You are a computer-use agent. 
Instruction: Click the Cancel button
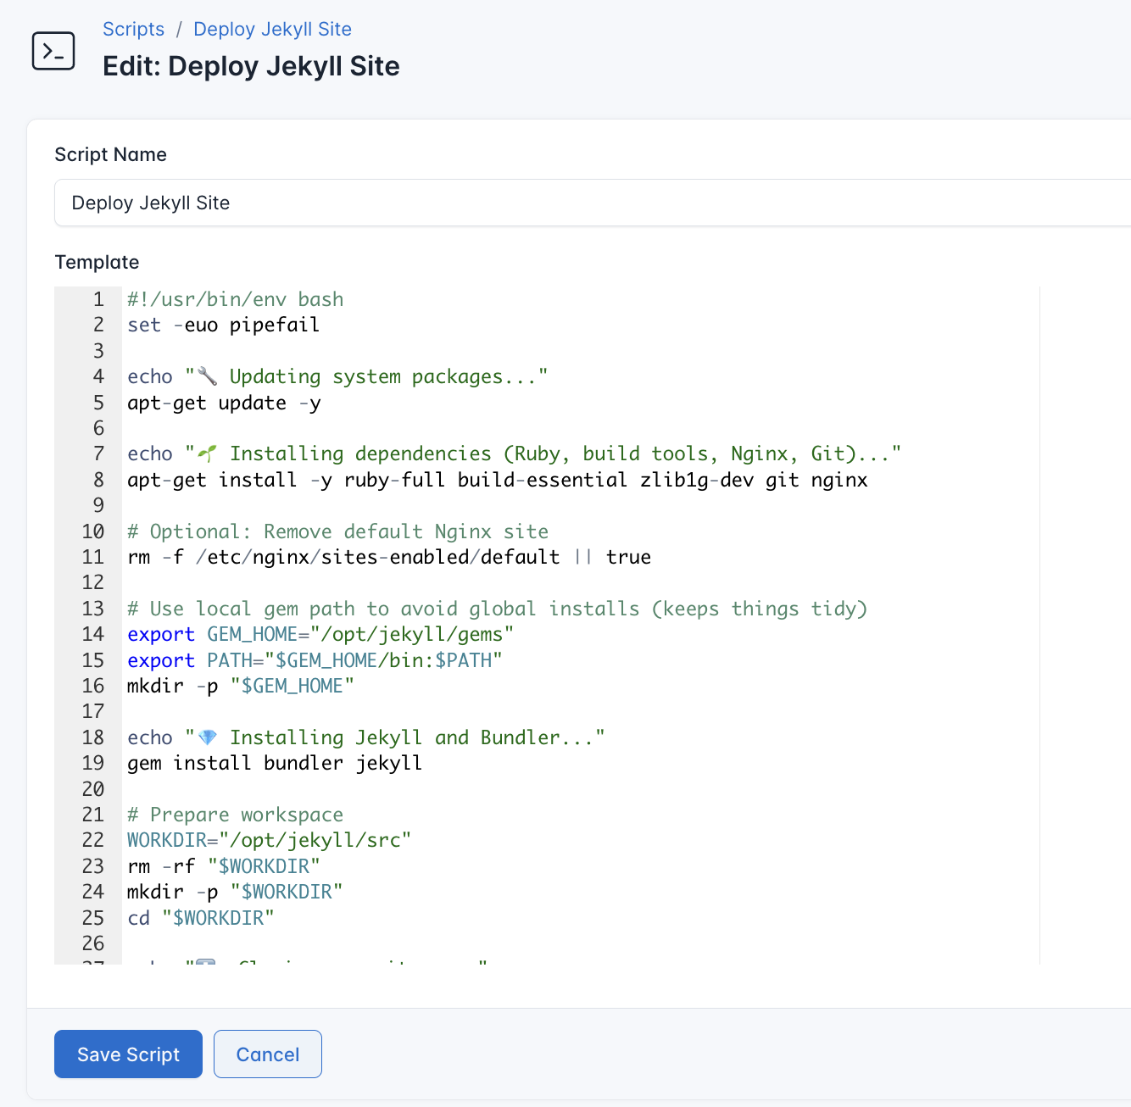pos(267,1054)
